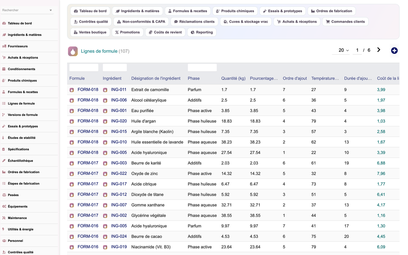408x255 pixels.
Task: Click cost value 7,96
Action: coord(381,173)
